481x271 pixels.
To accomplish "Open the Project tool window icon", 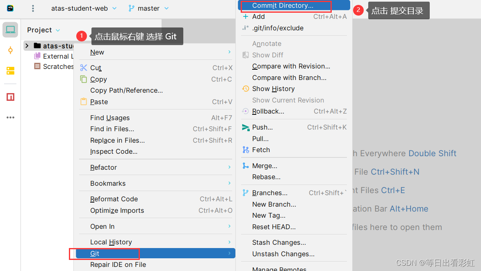I will 10,30.
